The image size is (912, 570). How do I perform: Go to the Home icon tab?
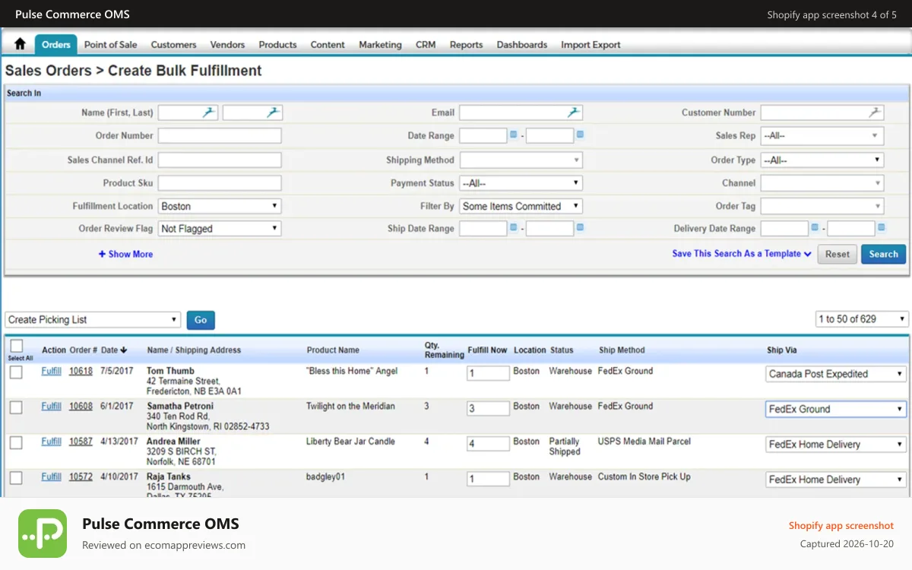20,44
